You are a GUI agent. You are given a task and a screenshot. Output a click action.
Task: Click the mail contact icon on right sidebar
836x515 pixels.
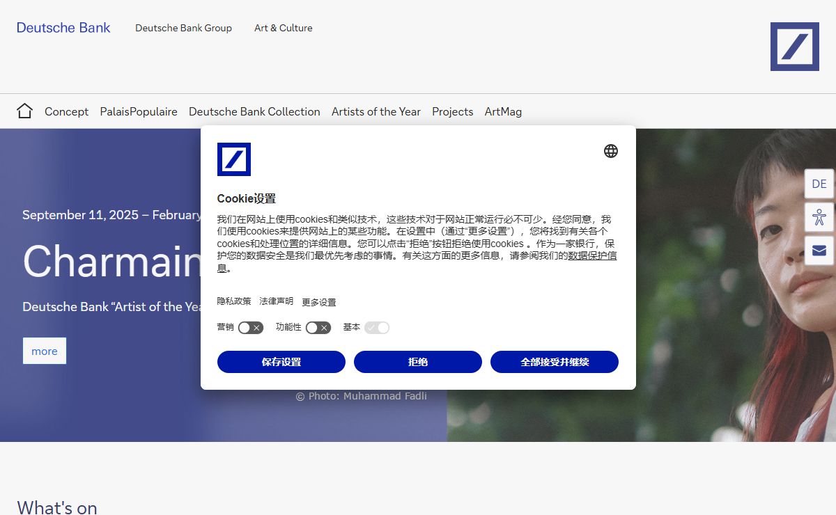point(819,251)
